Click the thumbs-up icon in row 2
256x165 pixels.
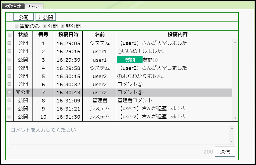pos(119,52)
